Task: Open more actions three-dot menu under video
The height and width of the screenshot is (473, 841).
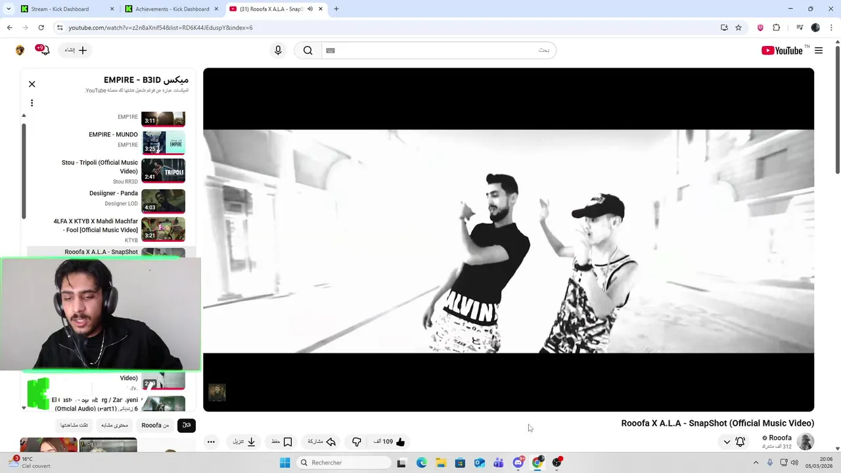Action: click(x=211, y=442)
